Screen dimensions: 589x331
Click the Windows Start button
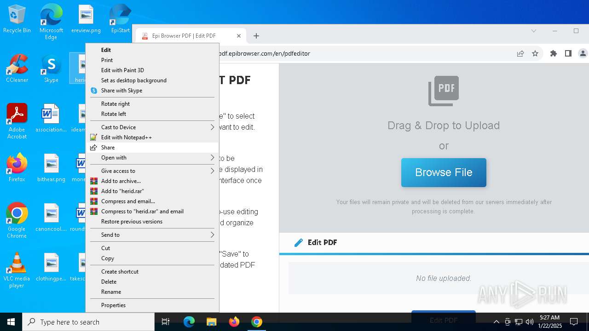pos(11,322)
